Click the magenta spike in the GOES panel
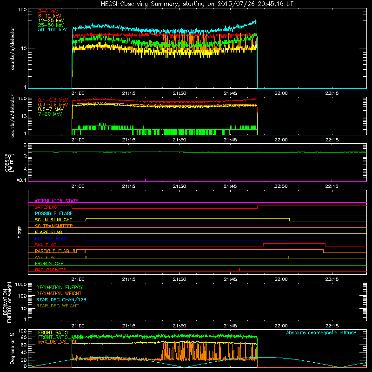This screenshot has width=372, height=372. tap(146, 180)
